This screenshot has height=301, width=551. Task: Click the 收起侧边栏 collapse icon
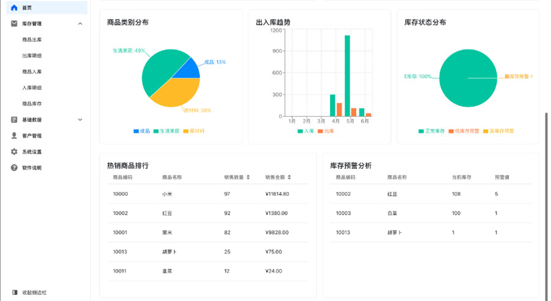click(15, 292)
